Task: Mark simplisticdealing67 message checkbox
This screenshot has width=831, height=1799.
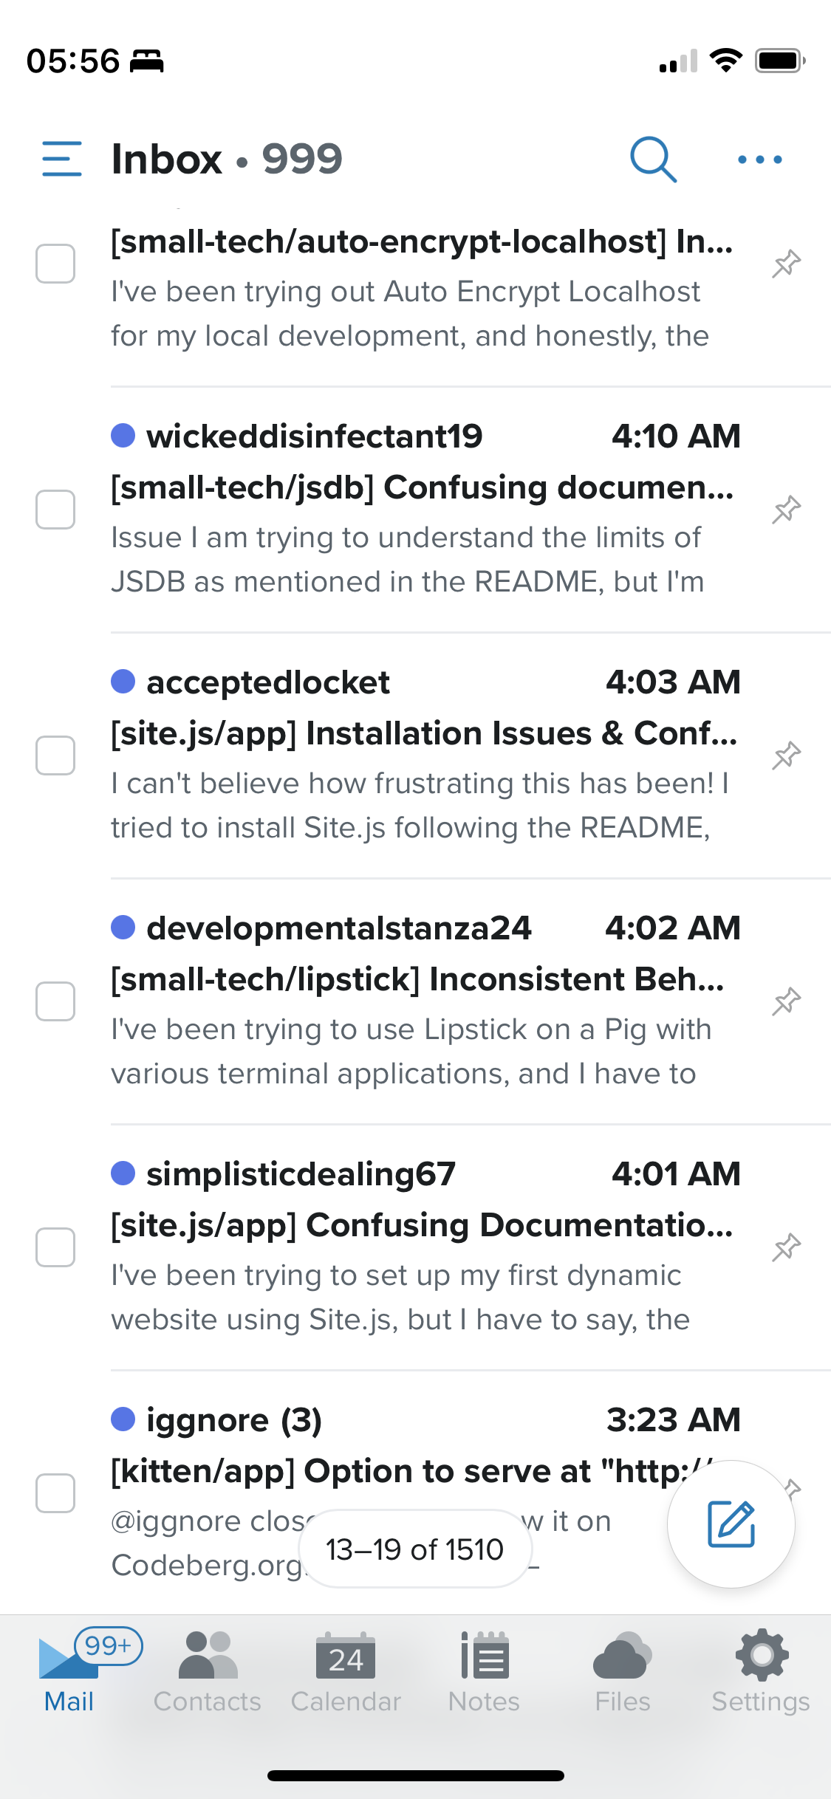Action: (55, 1247)
